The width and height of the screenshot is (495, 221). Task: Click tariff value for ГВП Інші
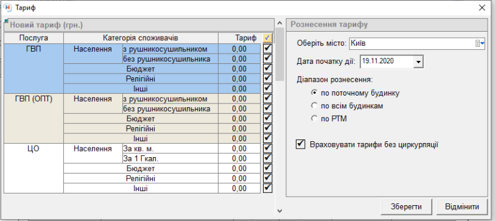239,88
